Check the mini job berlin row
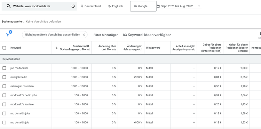Viewport: 261px width, 129px height. click(x=4, y=77)
